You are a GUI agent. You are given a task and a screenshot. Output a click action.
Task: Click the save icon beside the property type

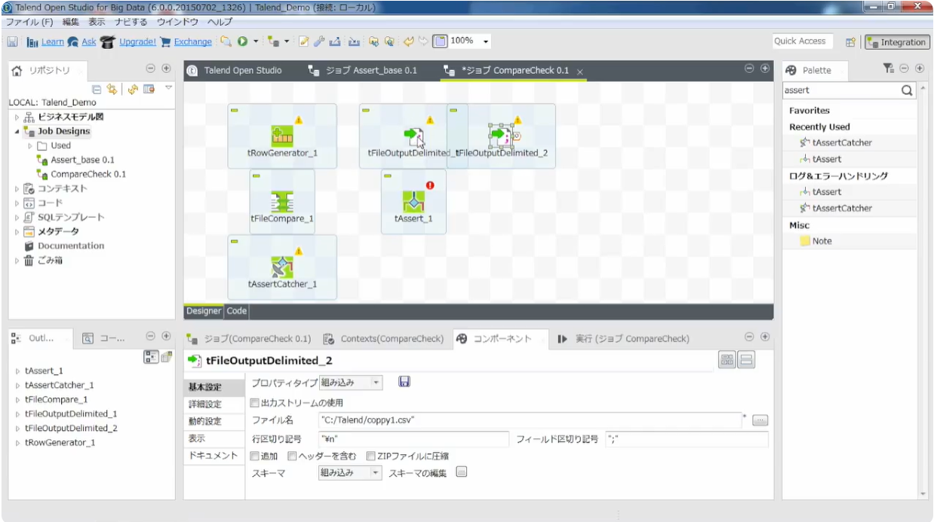pyautogui.click(x=404, y=382)
